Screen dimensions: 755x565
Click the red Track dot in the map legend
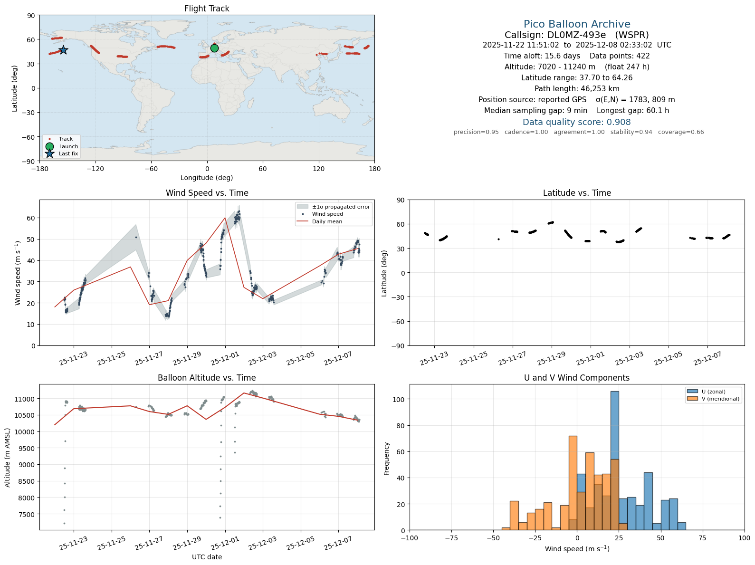pyautogui.click(x=49, y=139)
